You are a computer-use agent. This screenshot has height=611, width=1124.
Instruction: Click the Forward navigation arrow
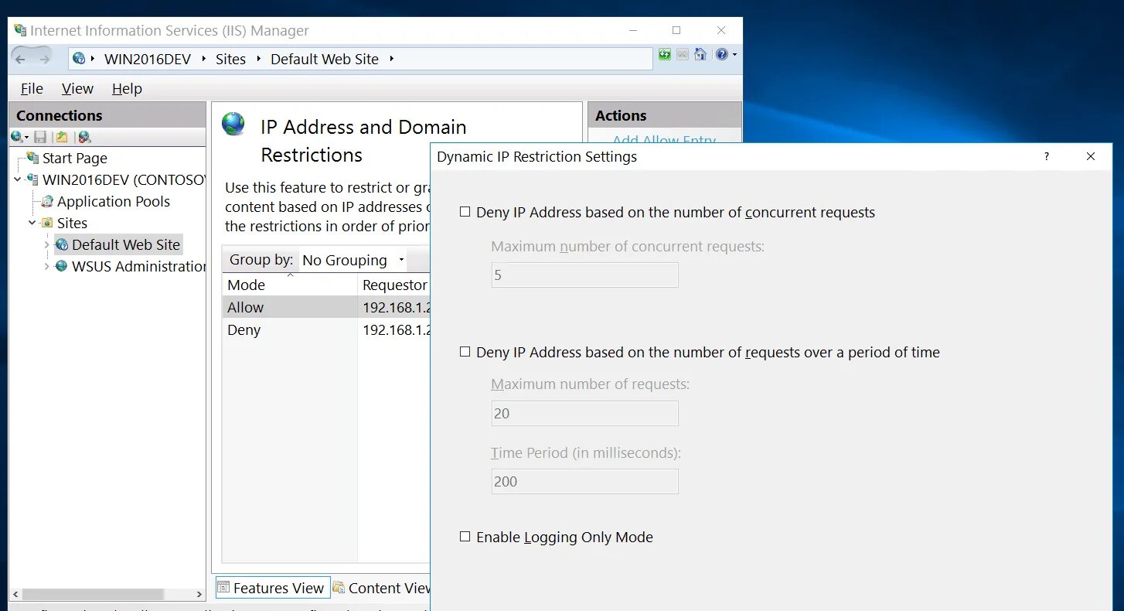pos(45,60)
